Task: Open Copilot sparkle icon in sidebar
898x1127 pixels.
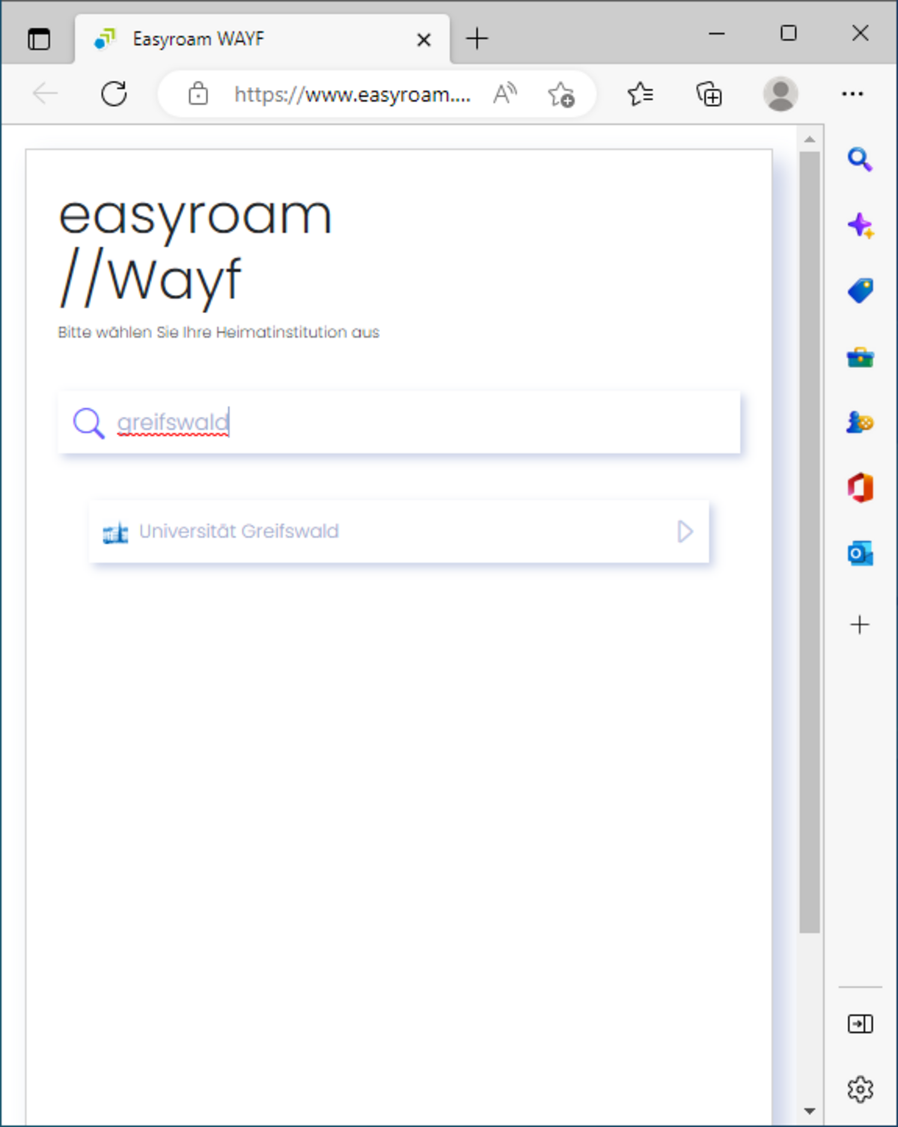Action: point(860,225)
